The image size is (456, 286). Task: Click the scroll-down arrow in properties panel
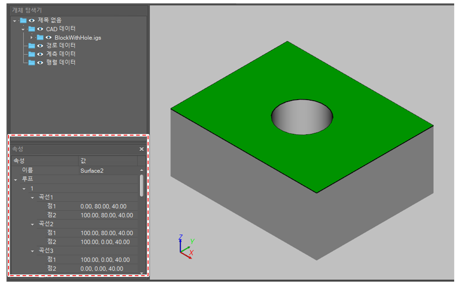tap(141, 273)
